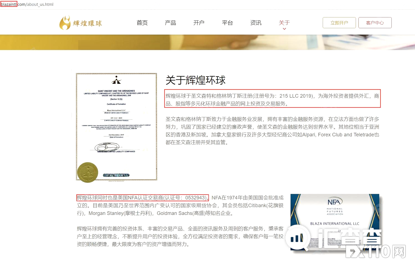The height and width of the screenshot is (265, 415).
Task: Click the 立即开户 button
Action: [x=339, y=23]
